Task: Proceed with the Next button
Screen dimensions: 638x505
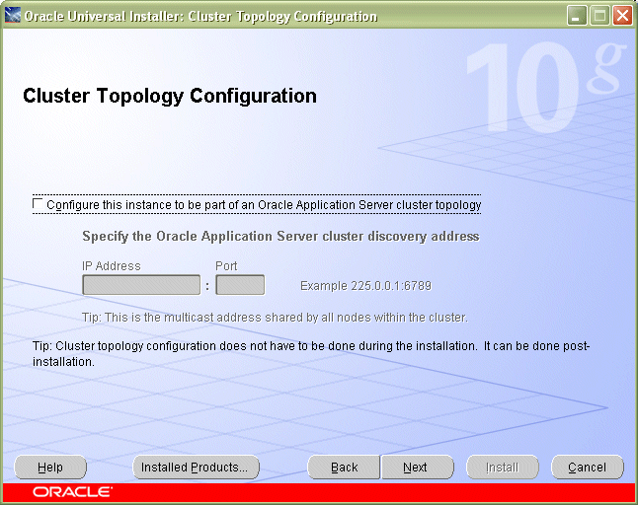Action: click(x=417, y=468)
